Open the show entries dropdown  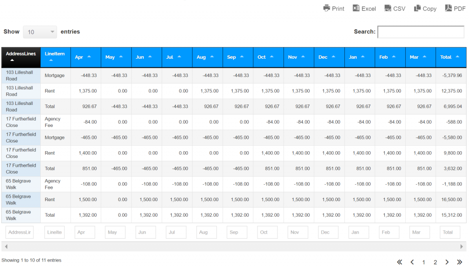40,32
